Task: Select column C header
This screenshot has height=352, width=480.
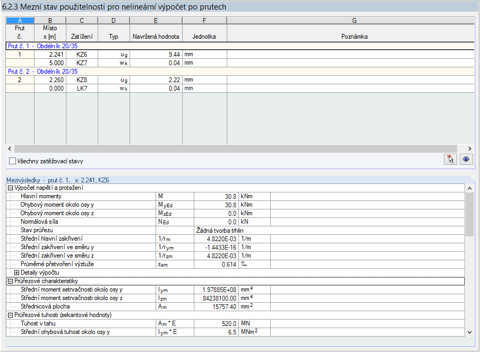Action: pyautogui.click(x=82, y=21)
